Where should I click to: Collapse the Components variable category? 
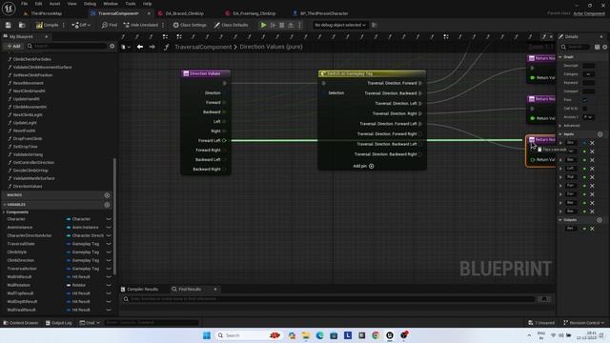click(4, 212)
